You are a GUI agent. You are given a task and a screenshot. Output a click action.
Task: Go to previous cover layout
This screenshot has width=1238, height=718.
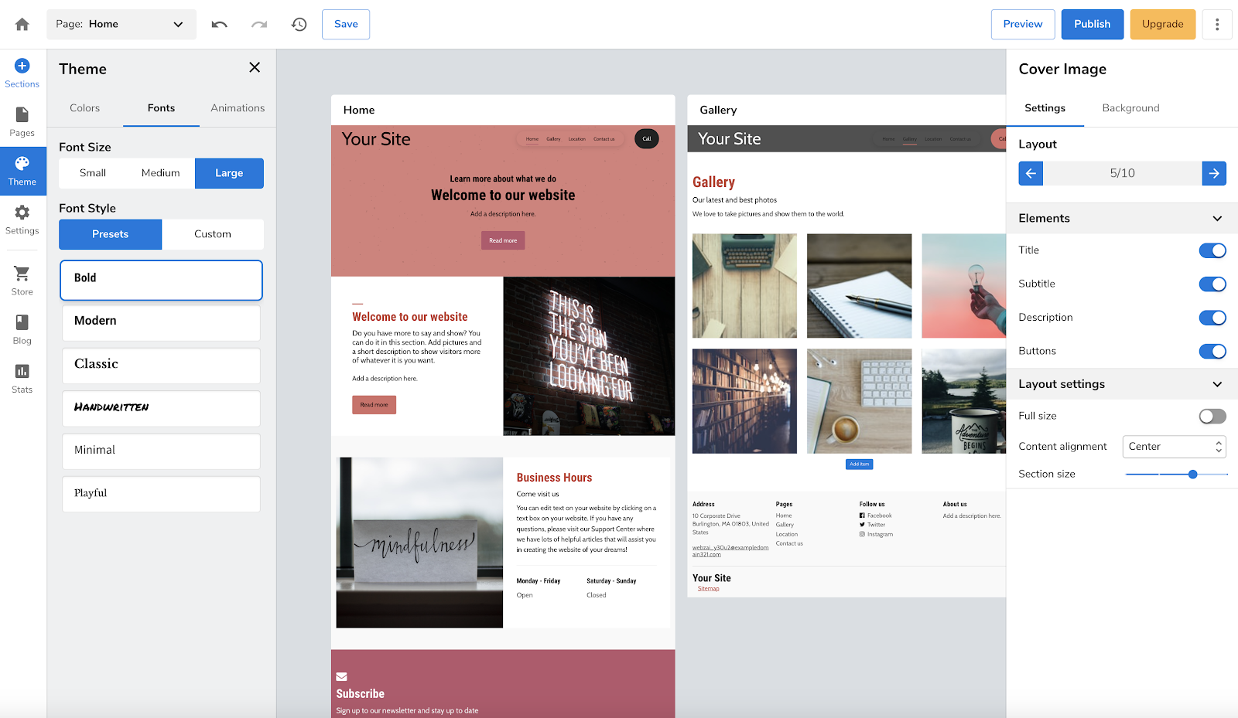pyautogui.click(x=1031, y=173)
